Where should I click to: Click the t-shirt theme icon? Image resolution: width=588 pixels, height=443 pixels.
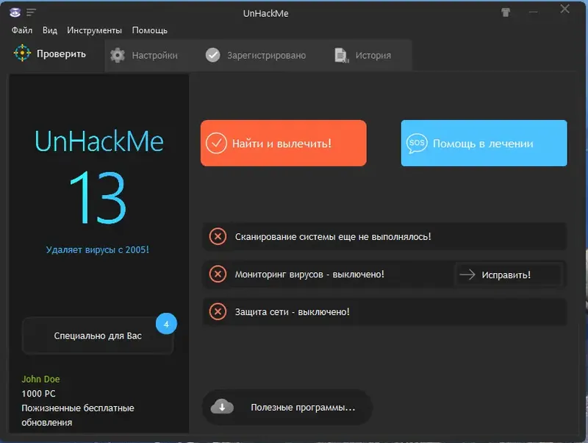(x=506, y=13)
